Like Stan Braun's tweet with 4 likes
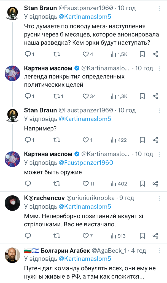167x283 pixels. coord(86,54)
